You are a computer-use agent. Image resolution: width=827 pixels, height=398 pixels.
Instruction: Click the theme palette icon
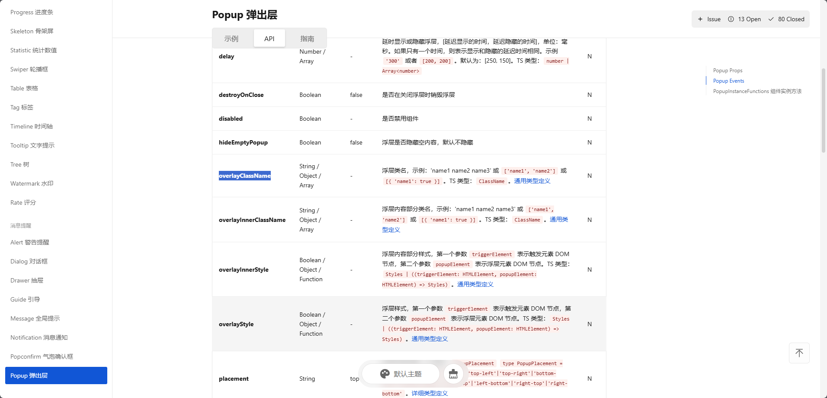coord(385,374)
